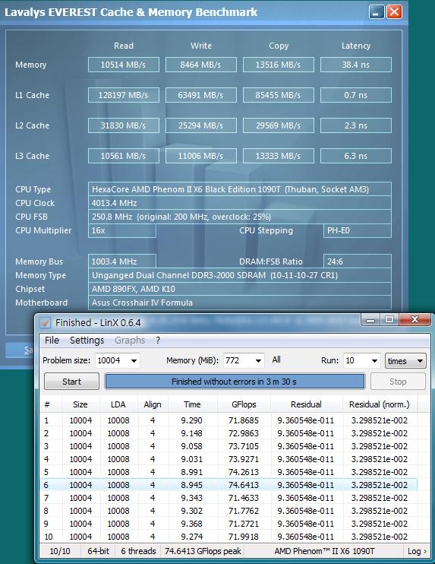
Task: Click the L1 Cache Read 128197 MB/s value
Action: (x=123, y=95)
